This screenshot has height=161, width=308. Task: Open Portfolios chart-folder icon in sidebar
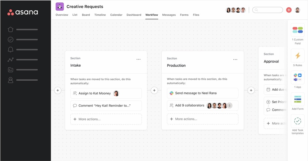point(10,70)
